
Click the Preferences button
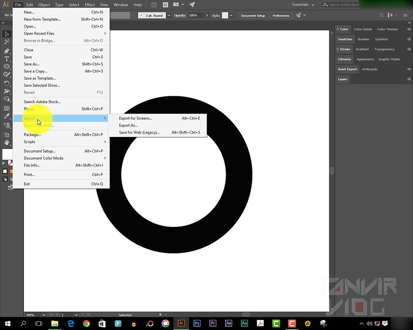coord(281,16)
